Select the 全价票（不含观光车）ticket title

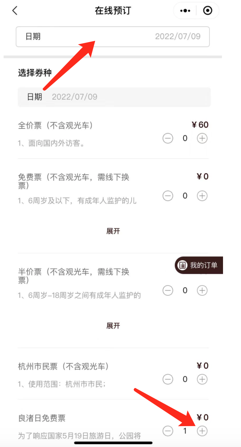pos(55,126)
